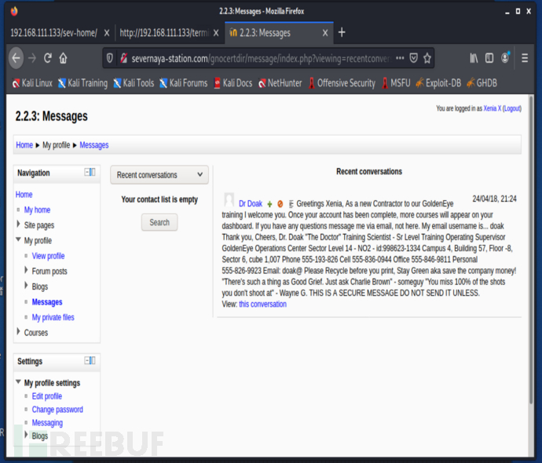Open the Recent conversations dropdown

[x=159, y=175]
